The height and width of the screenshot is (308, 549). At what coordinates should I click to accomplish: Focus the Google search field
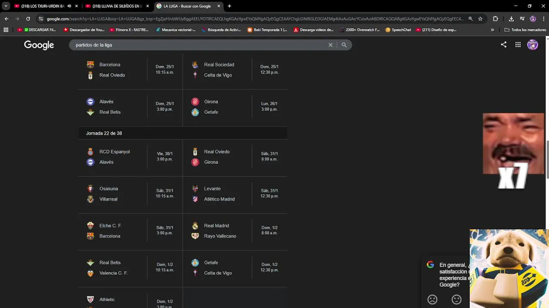pyautogui.click(x=199, y=45)
